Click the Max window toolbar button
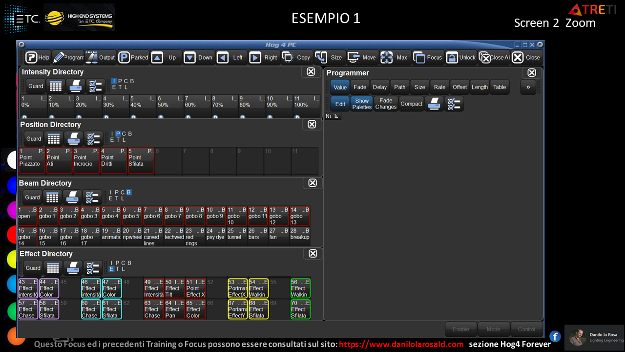The height and width of the screenshot is (352, 625). pos(395,57)
